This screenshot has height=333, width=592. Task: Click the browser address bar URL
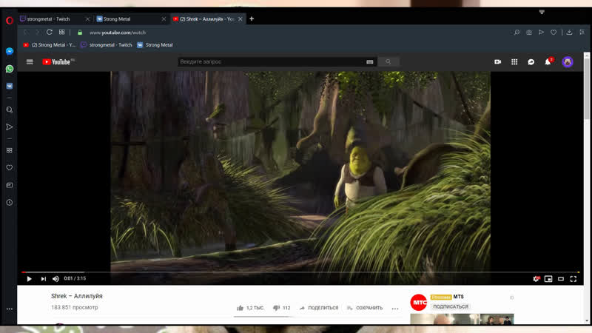pyautogui.click(x=118, y=33)
